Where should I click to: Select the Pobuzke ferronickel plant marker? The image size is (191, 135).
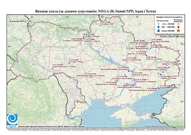coord(91,77)
